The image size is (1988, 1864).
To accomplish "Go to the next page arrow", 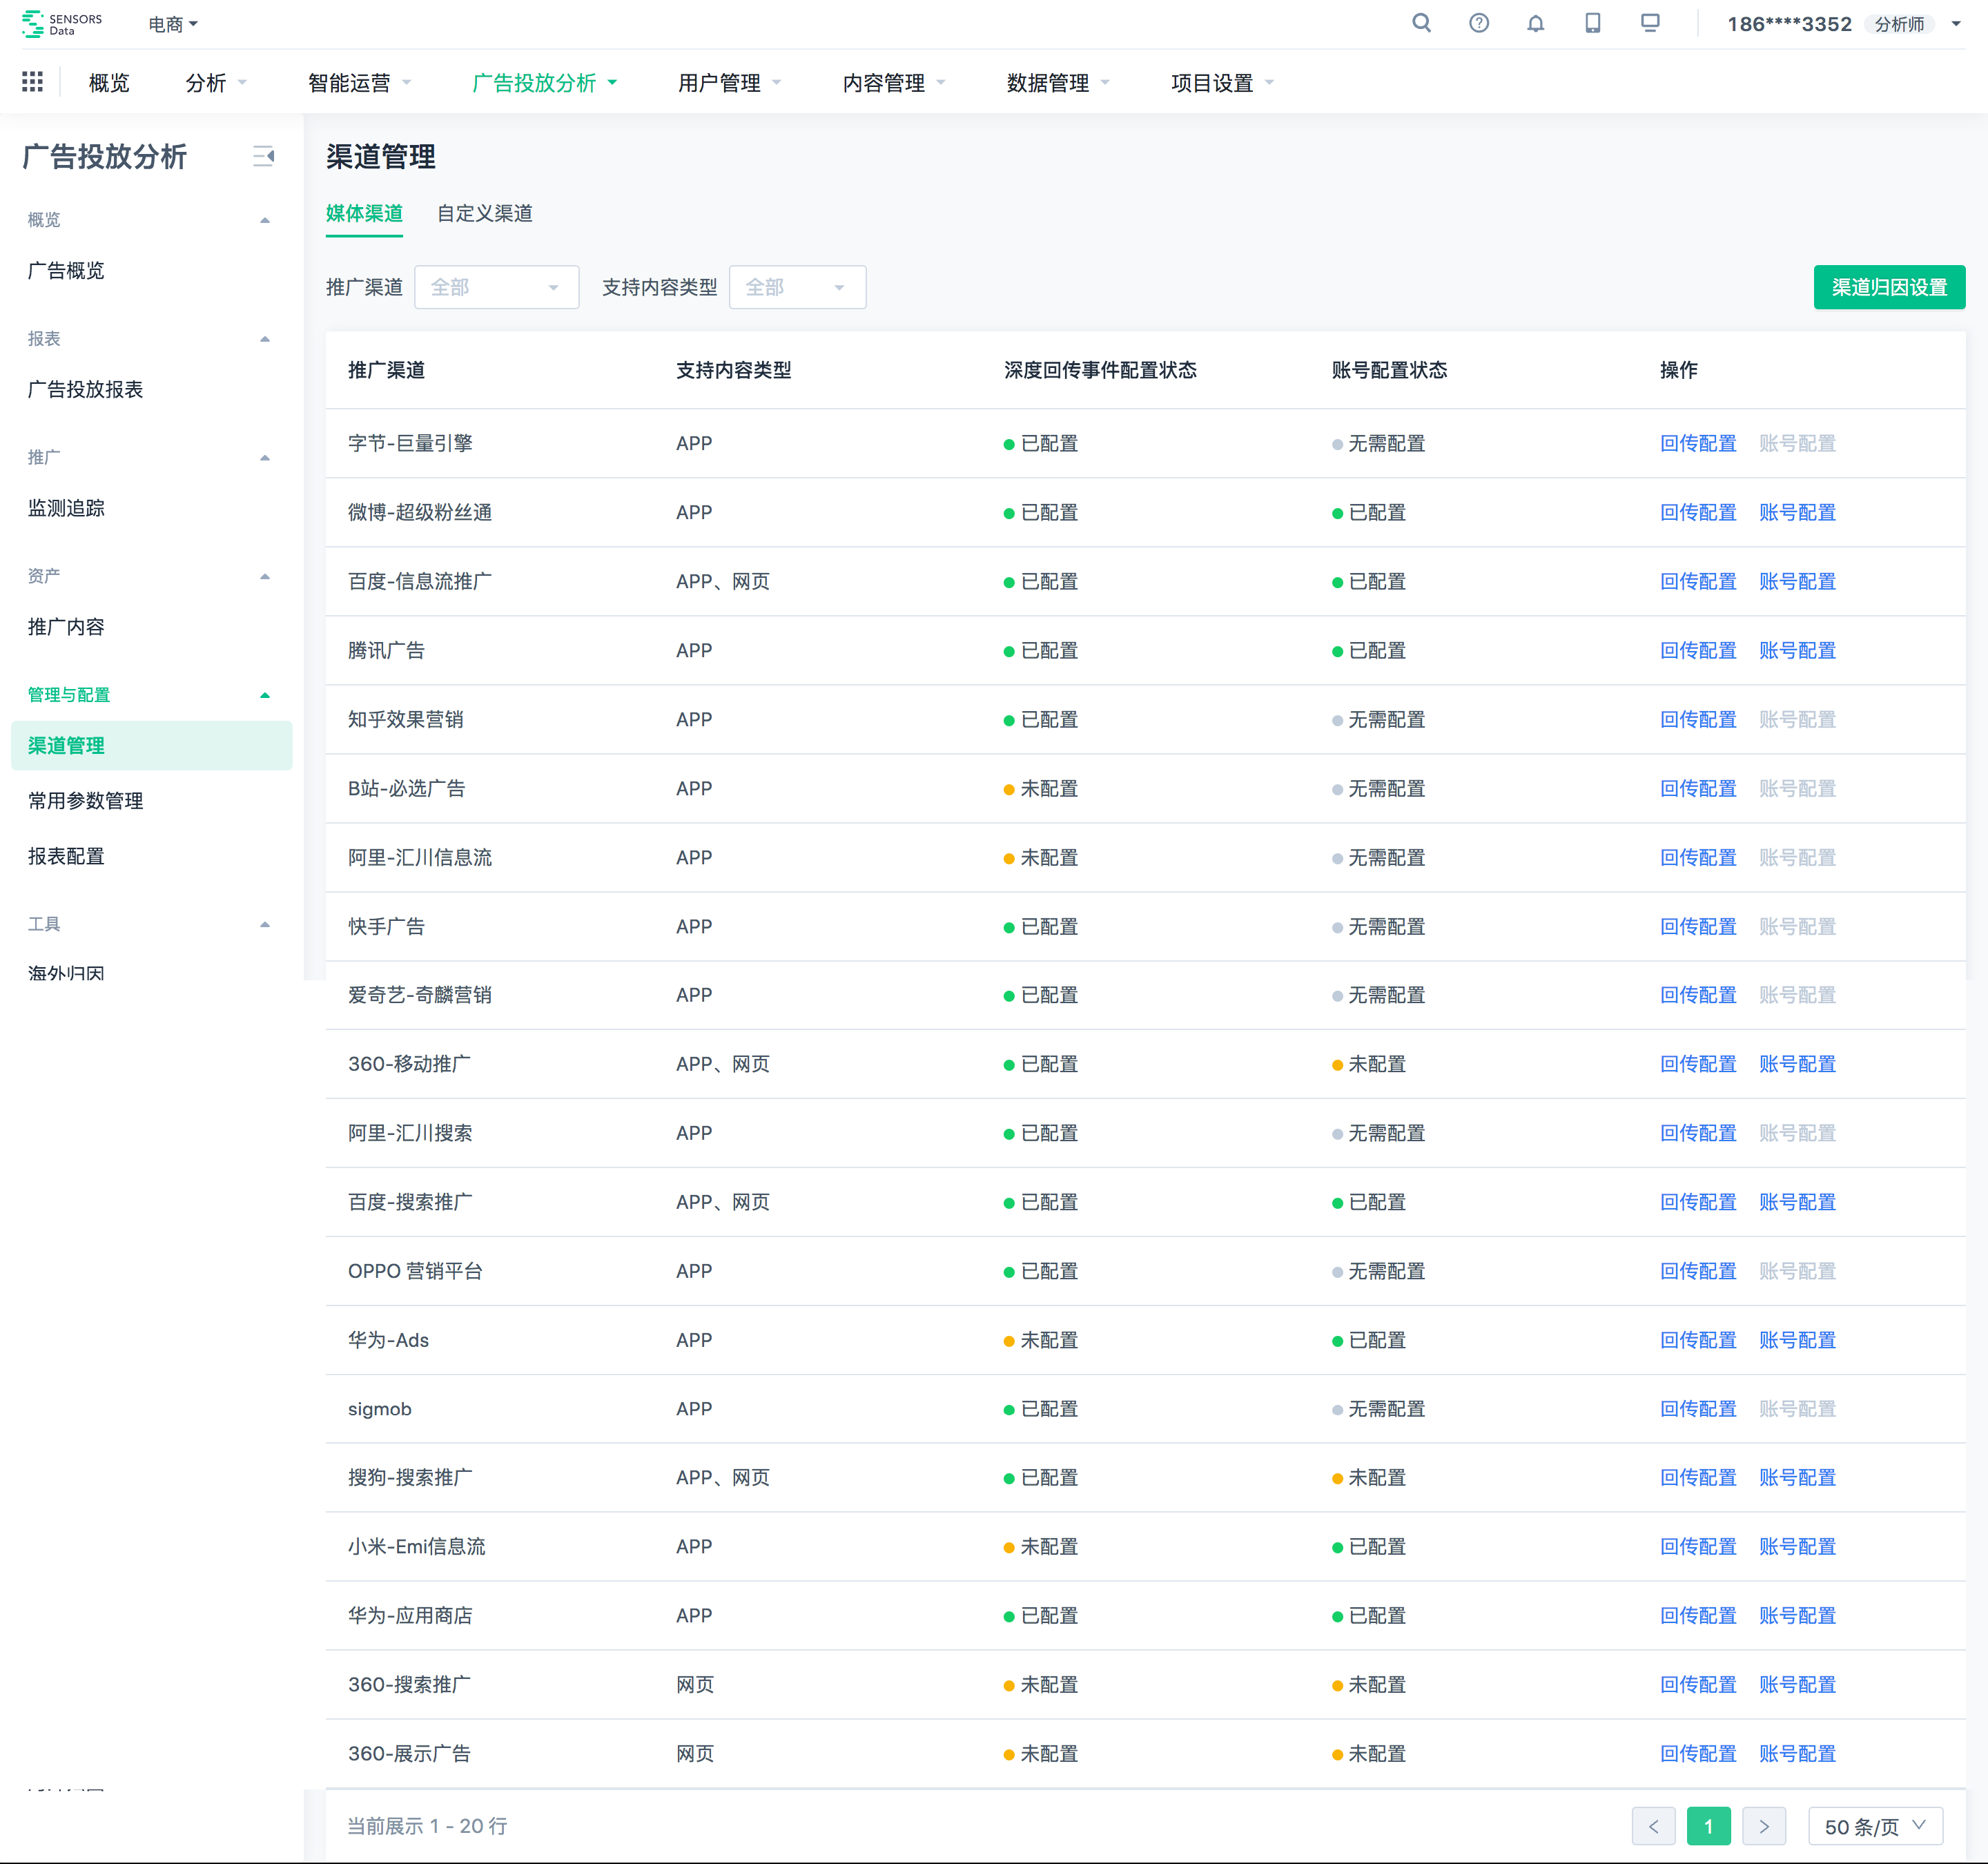I will pyautogui.click(x=1764, y=1827).
